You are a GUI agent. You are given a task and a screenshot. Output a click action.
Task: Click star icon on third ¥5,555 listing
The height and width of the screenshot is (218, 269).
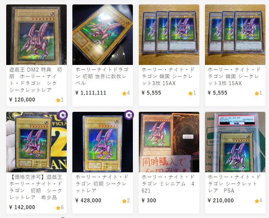coord(190,93)
